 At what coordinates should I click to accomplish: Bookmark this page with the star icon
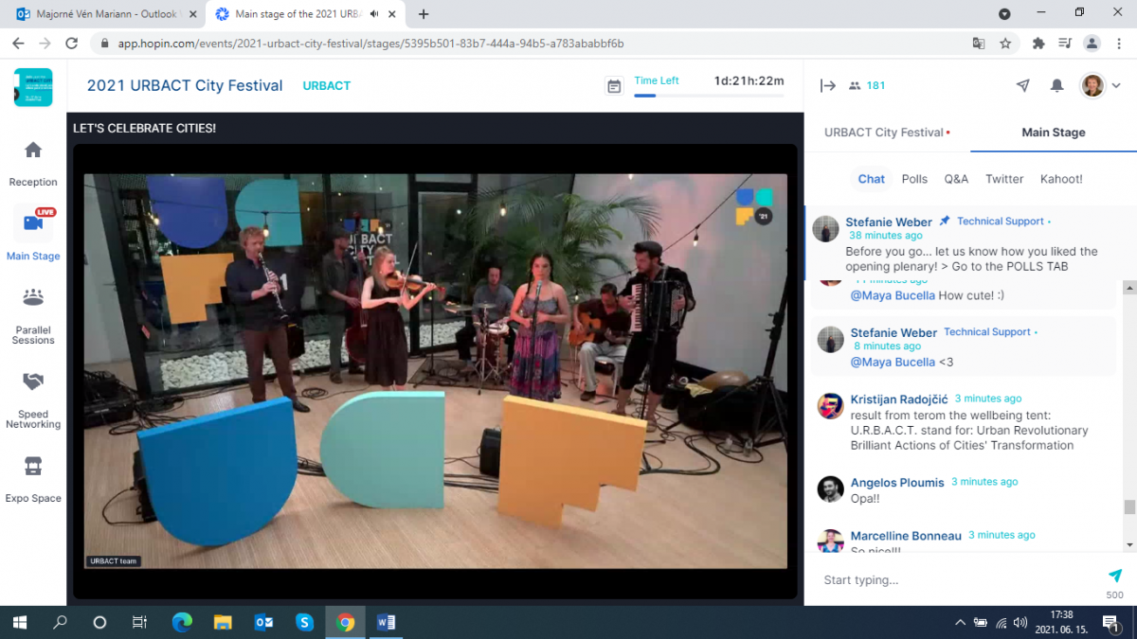(1005, 44)
